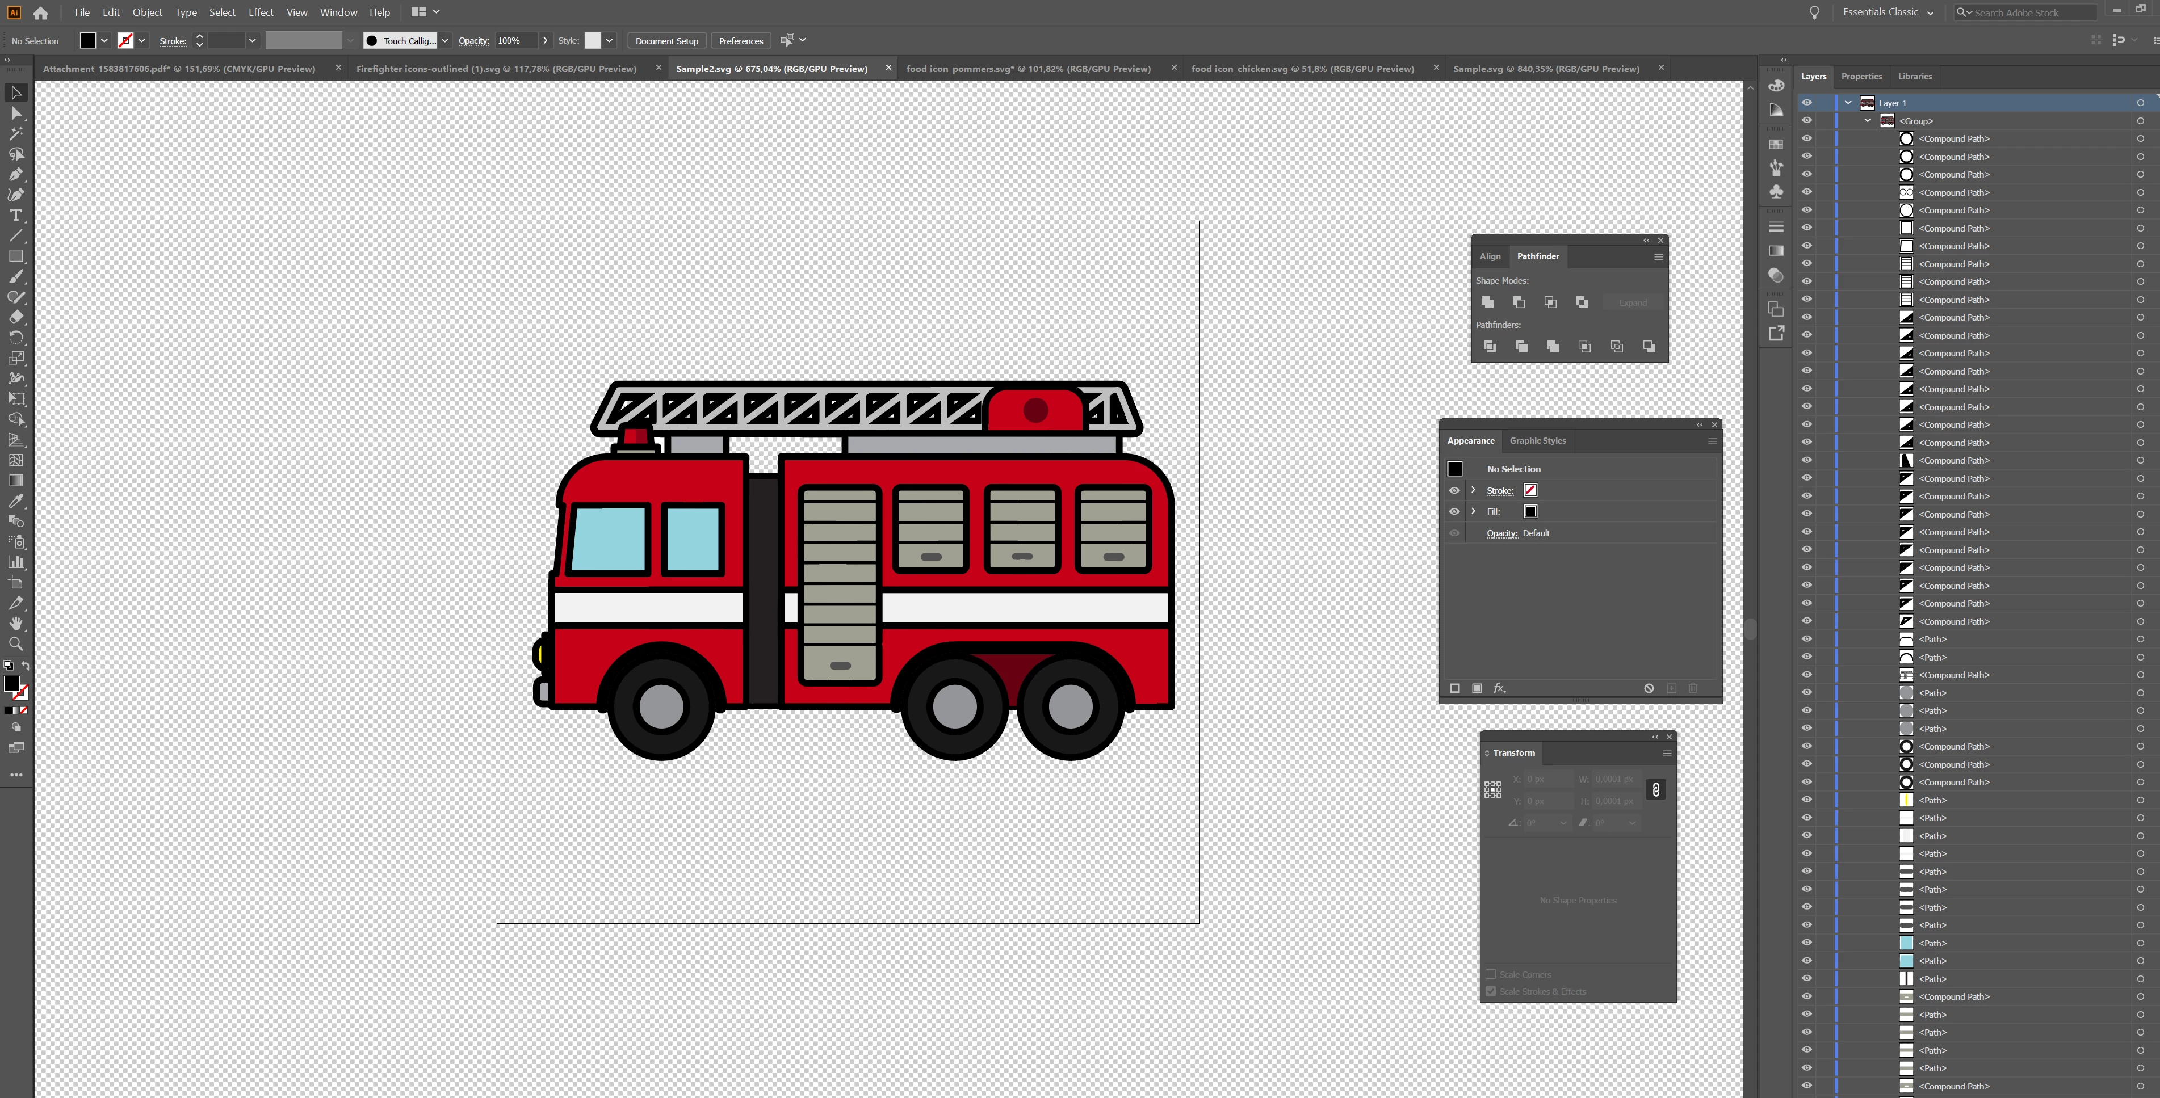Hide Layer 1 with its eye icon
The width and height of the screenshot is (2160, 1098).
(x=1807, y=102)
